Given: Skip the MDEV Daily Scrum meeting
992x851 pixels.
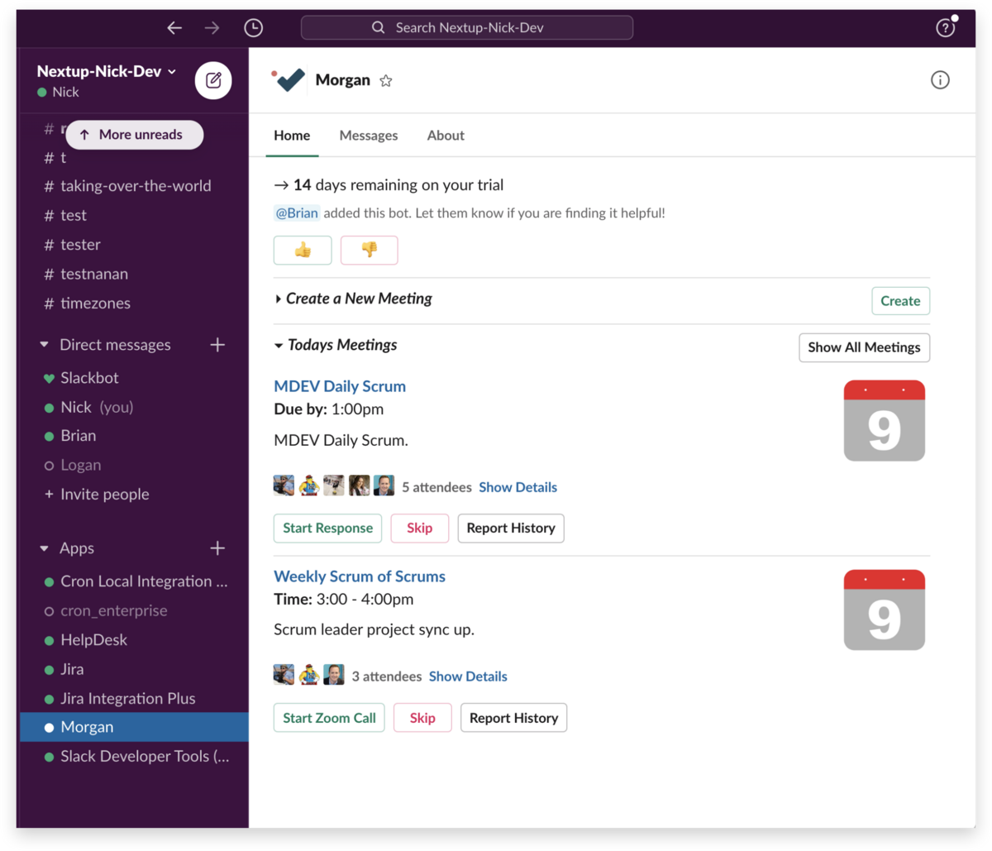Looking at the screenshot, I should (x=419, y=528).
